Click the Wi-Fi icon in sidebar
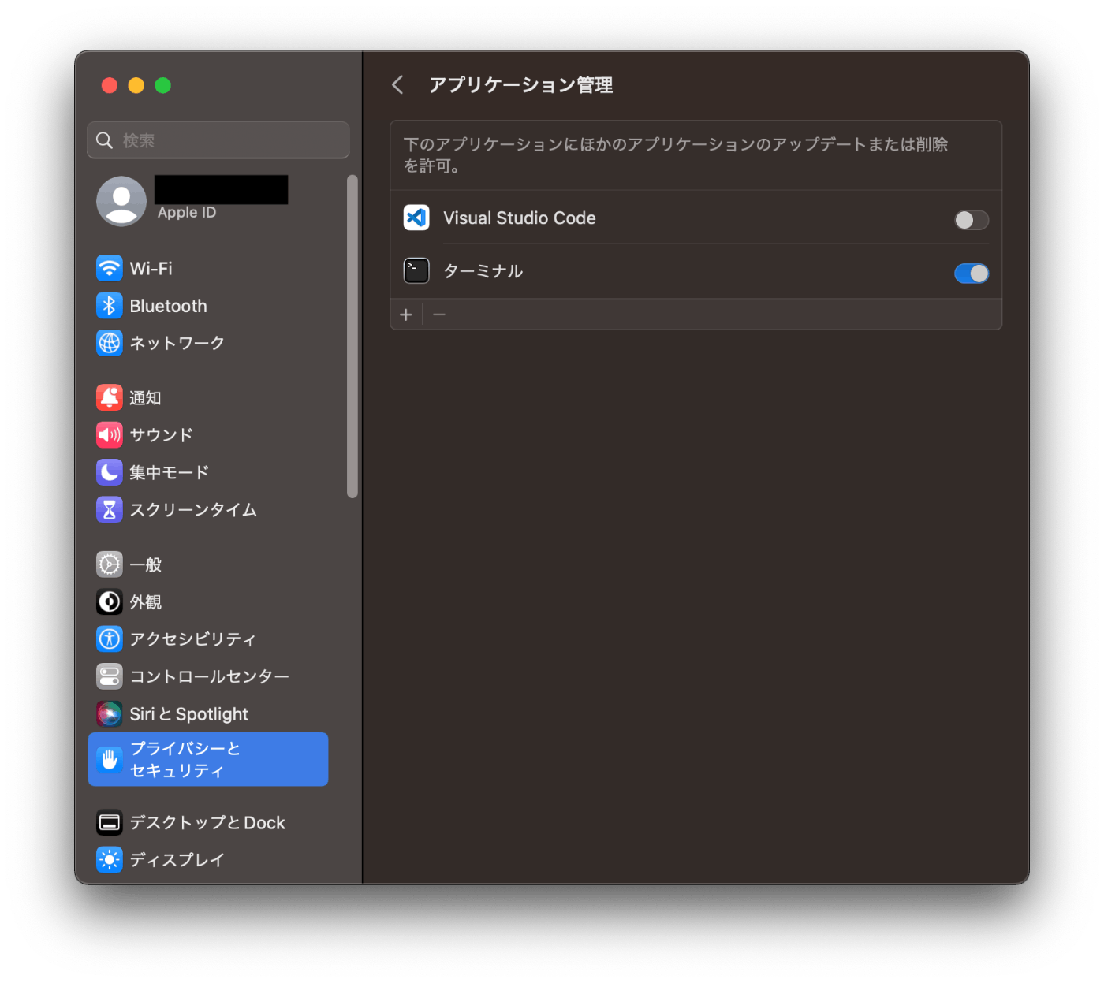The height and width of the screenshot is (983, 1104). point(110,268)
